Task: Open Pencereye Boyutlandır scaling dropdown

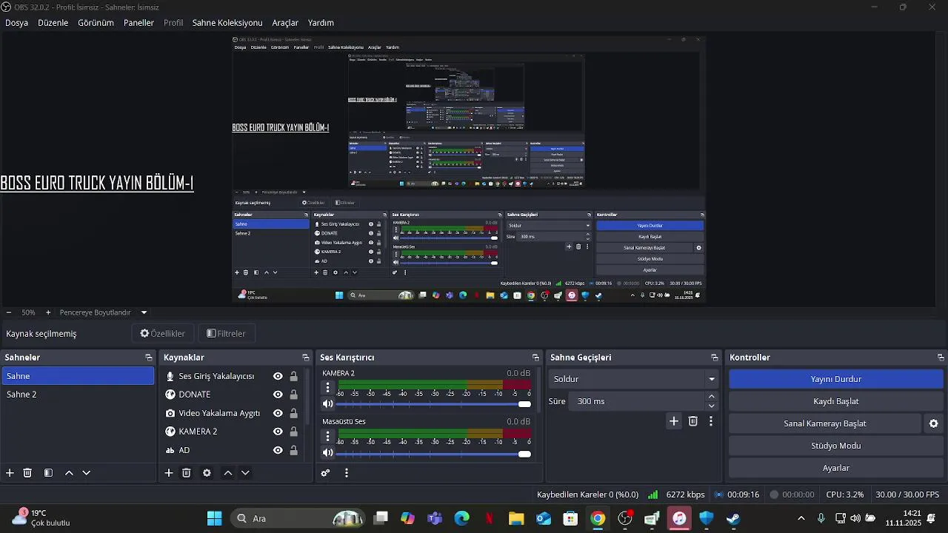Action: 103,312
